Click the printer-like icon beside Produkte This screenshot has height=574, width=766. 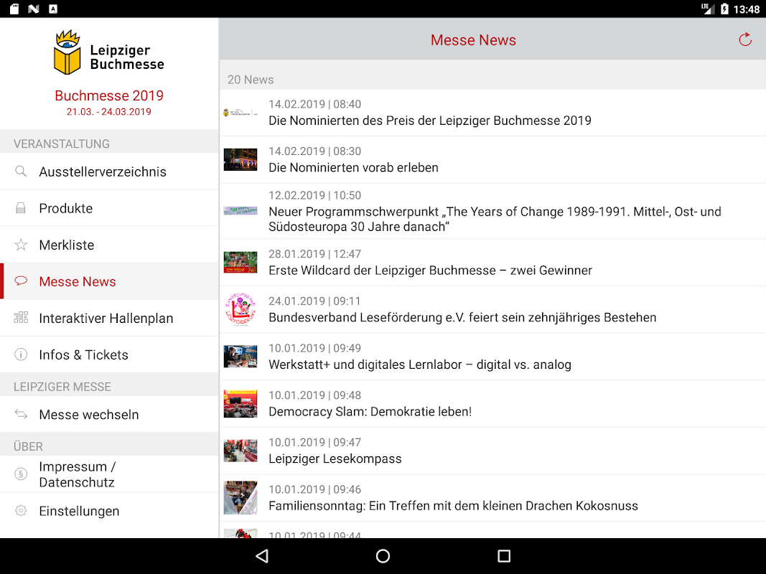click(21, 208)
